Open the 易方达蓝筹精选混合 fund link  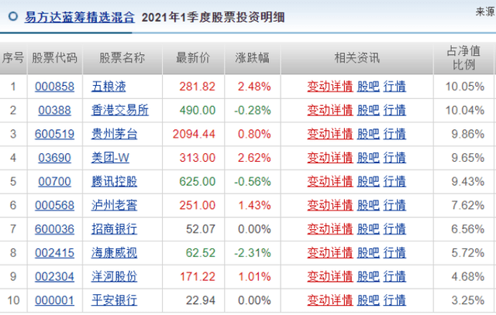[x=80, y=17]
